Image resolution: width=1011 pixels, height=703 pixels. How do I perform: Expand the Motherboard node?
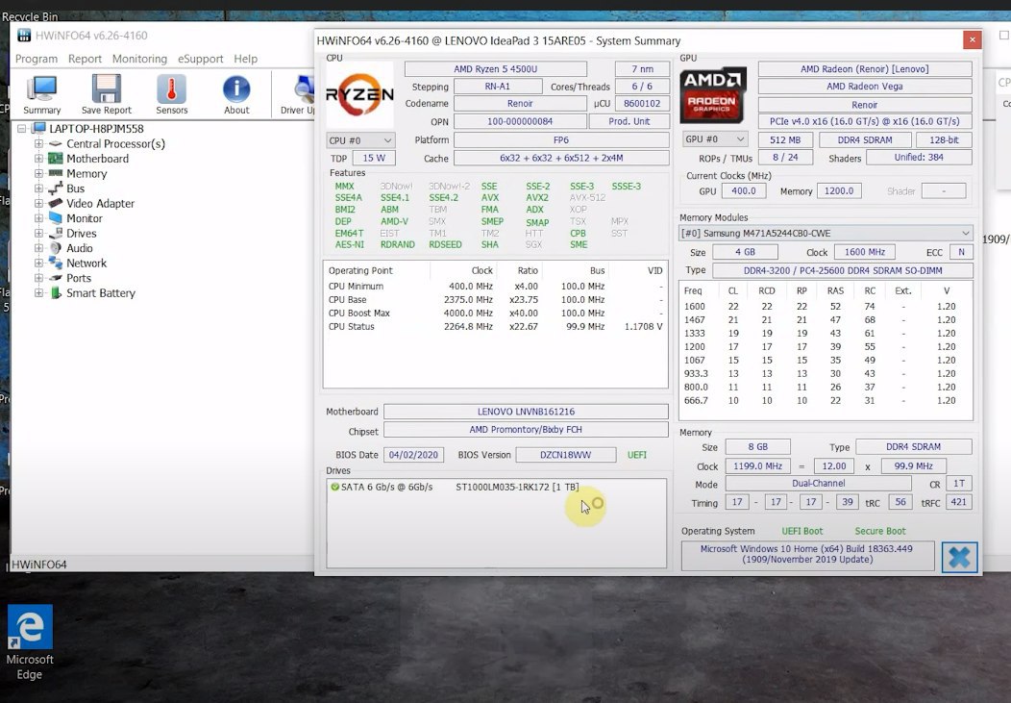pos(38,159)
